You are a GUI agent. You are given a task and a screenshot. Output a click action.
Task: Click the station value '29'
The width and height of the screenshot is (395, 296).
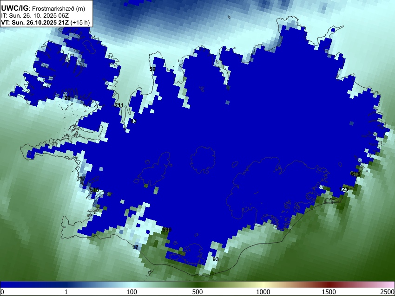tap(67, 98)
